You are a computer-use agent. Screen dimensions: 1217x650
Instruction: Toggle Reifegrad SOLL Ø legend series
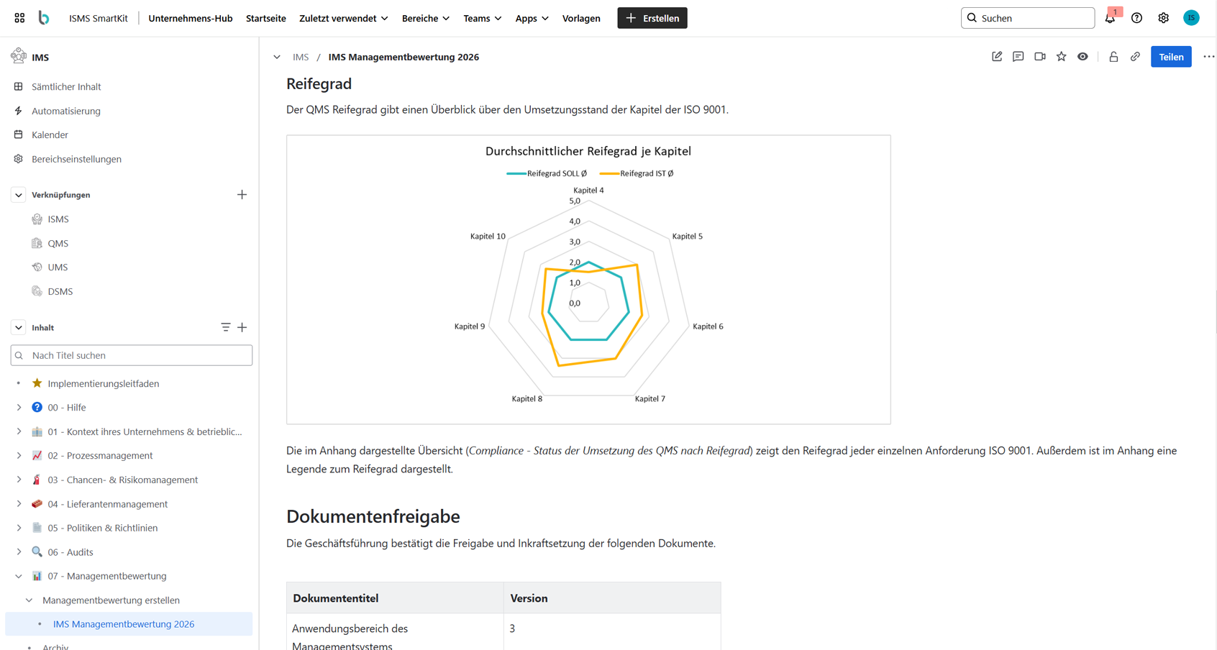[x=547, y=173]
